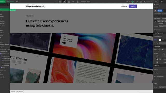Viewport: 166px width, 93px height.
Task: Select Image 2 in Navigator tree
Action: click(5, 68)
